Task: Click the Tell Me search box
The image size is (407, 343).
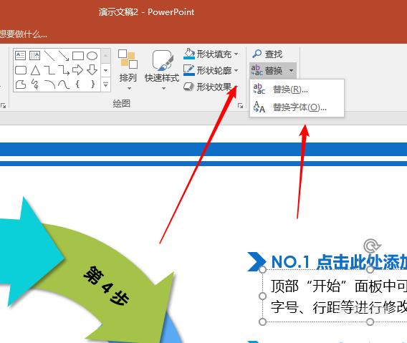Action: 24,34
